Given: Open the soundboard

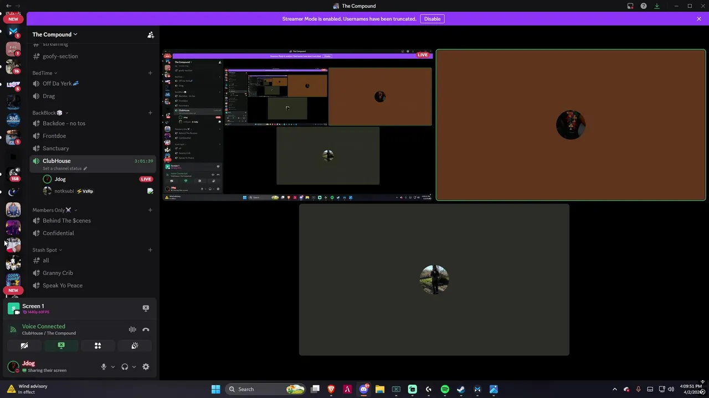Looking at the screenshot, I should 135,345.
